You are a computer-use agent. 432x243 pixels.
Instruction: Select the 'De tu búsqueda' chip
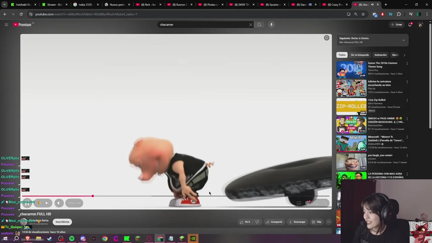click(360, 55)
